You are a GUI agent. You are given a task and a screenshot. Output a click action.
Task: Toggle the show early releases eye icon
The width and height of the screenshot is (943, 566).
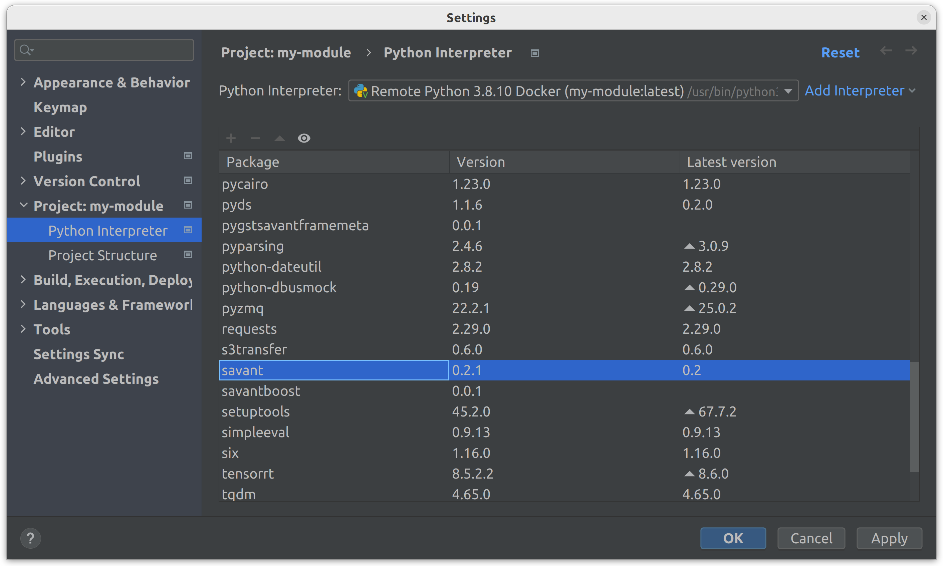click(304, 138)
